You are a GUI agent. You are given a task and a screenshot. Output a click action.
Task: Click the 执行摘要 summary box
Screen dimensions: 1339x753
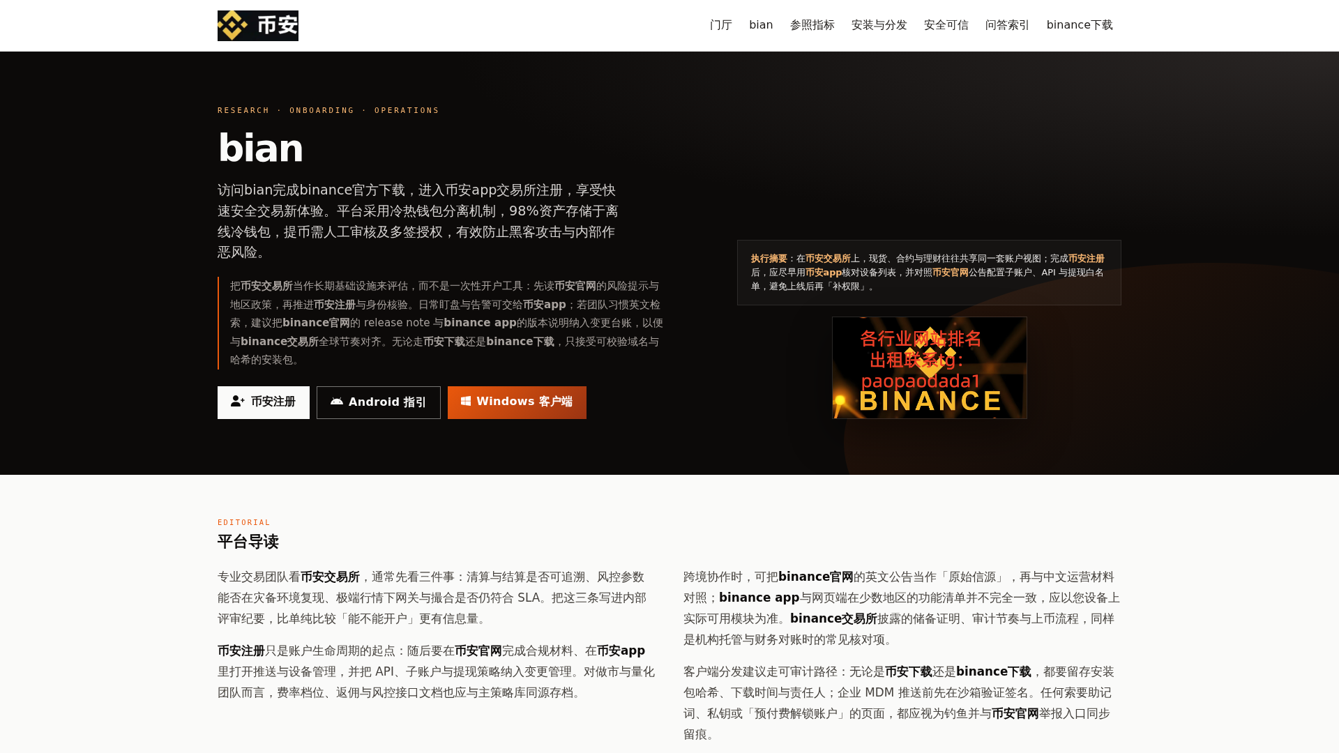pyautogui.click(x=929, y=273)
